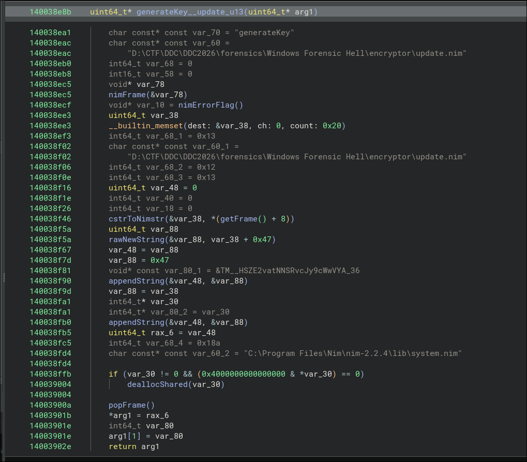The height and width of the screenshot is (462, 527).
Task: Select address 140038f7d
Action: click(x=50, y=260)
